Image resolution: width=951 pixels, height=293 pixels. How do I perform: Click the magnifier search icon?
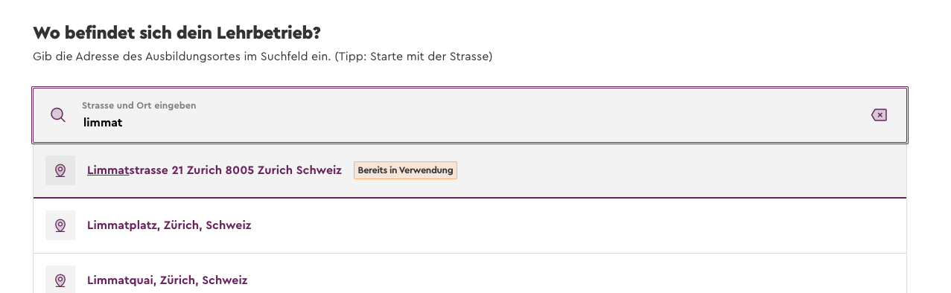pyautogui.click(x=58, y=115)
